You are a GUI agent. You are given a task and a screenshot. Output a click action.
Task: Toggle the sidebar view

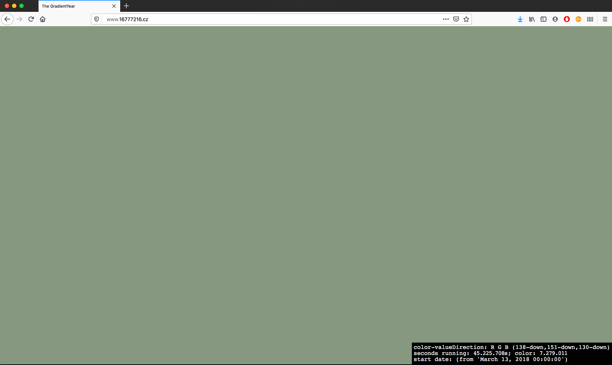point(543,19)
